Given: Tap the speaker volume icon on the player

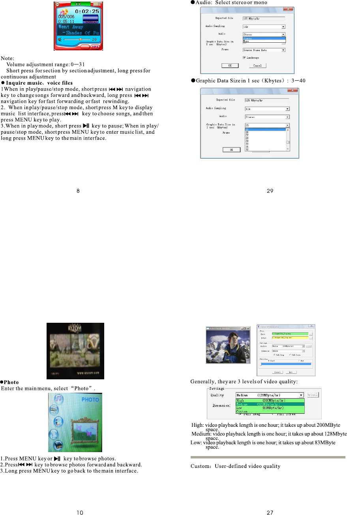Looking at the screenshot, I should coord(60,40).
